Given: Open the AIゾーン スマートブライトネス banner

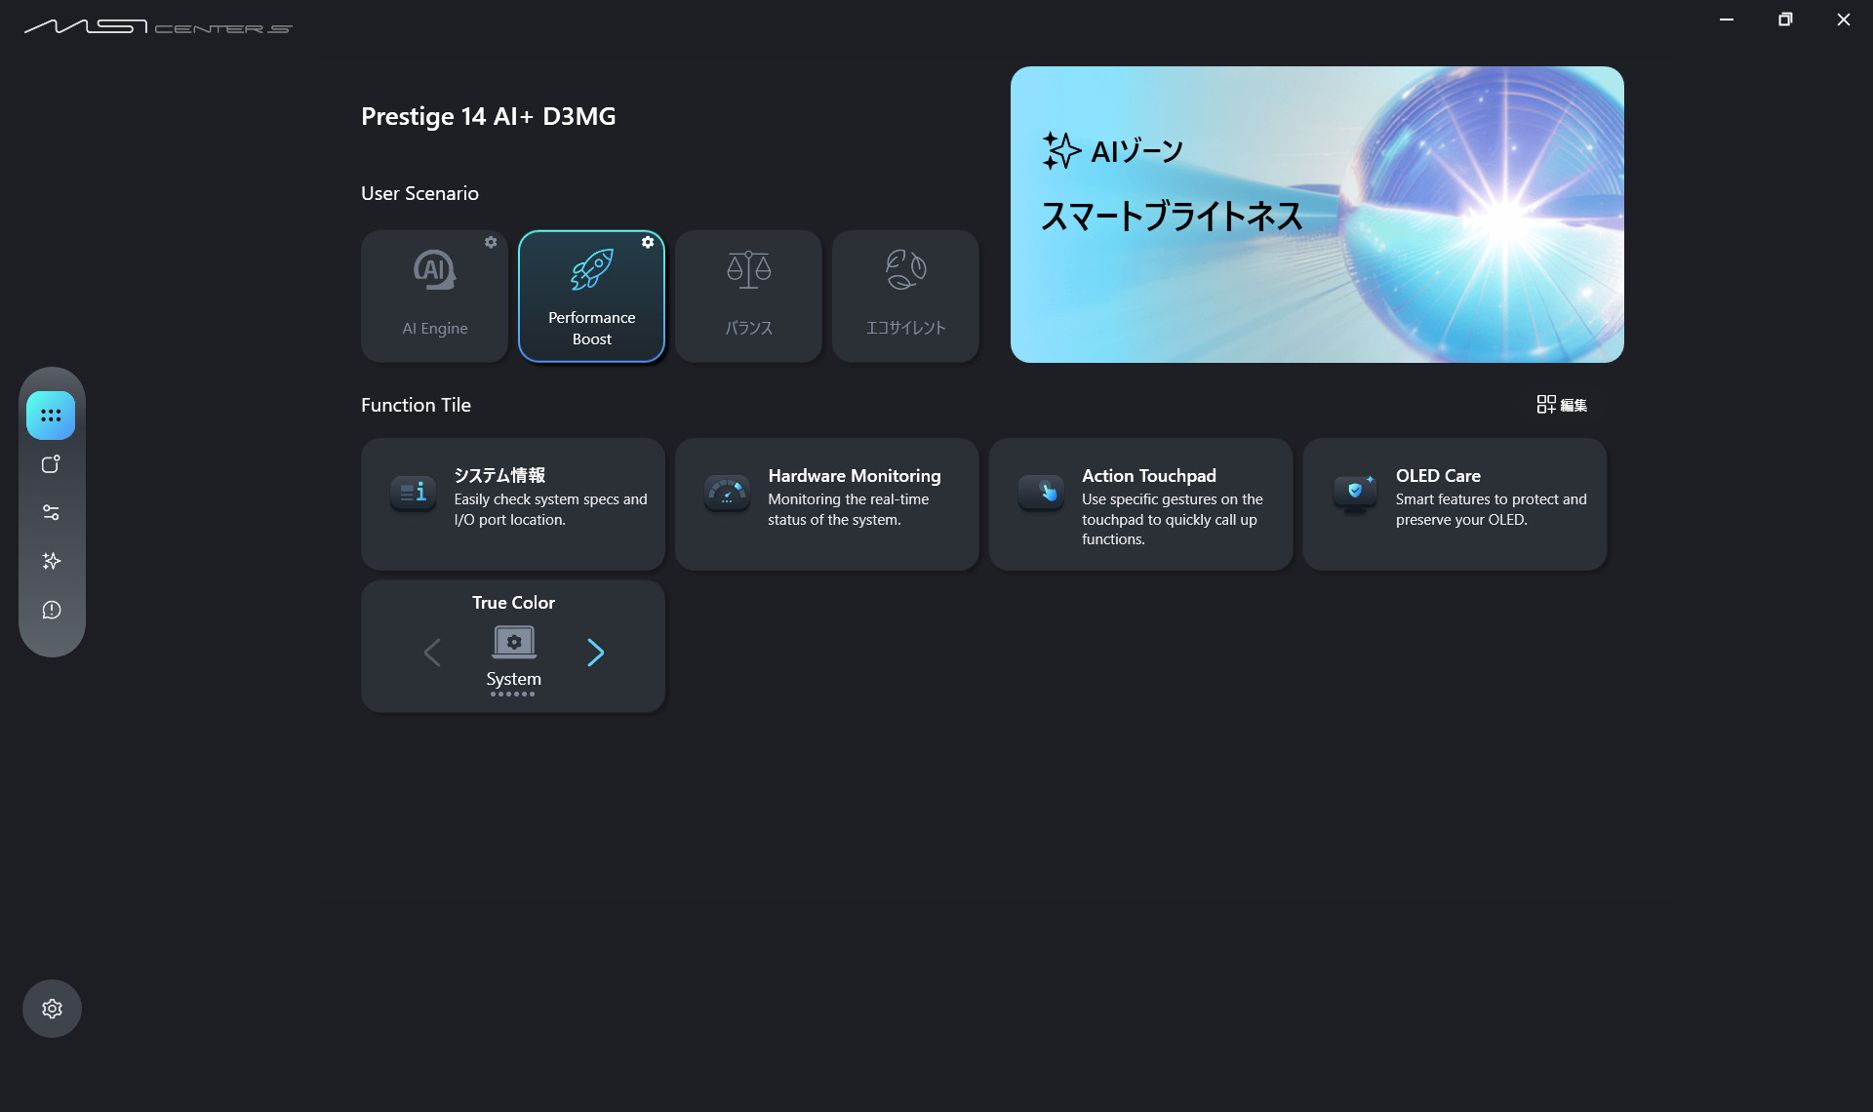Looking at the screenshot, I should 1317,215.
